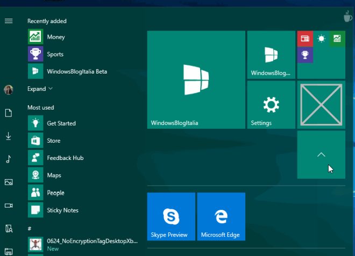Open Music from the sidebar
This screenshot has width=355, height=256.
tap(9, 159)
